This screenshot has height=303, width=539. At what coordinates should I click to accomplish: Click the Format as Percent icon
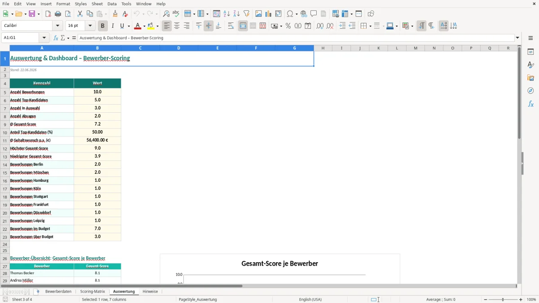(x=288, y=26)
